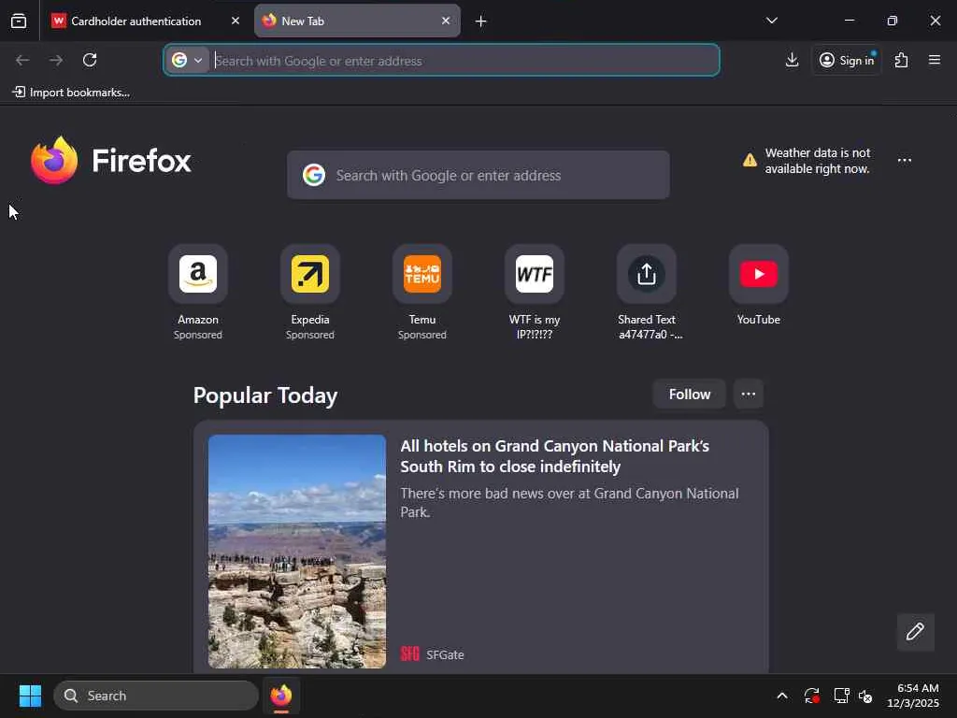Reload the current page
The image size is (957, 718).
[x=90, y=60]
